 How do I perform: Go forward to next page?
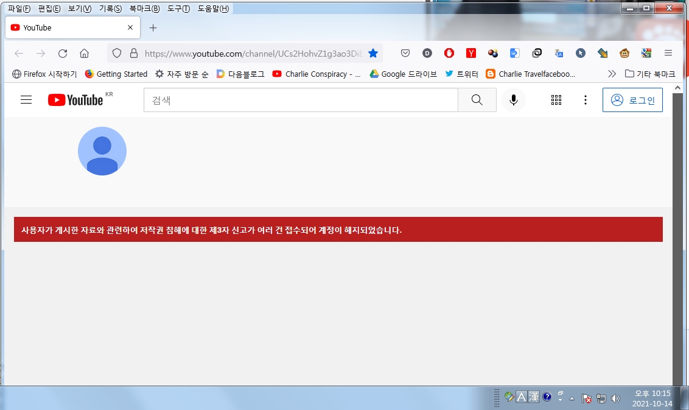(x=41, y=53)
